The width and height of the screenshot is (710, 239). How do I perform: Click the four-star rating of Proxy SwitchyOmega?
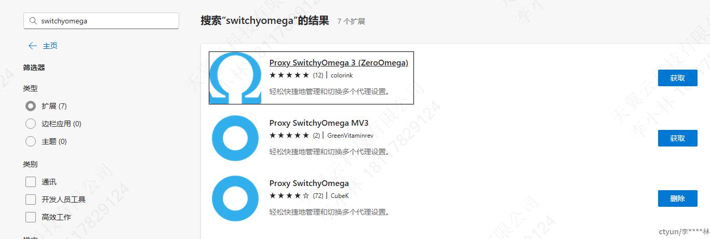289,196
